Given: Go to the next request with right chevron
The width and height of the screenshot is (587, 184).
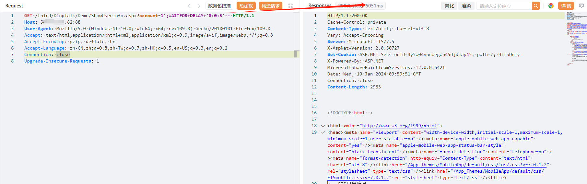Looking at the screenshot, I should (x=199, y=6).
